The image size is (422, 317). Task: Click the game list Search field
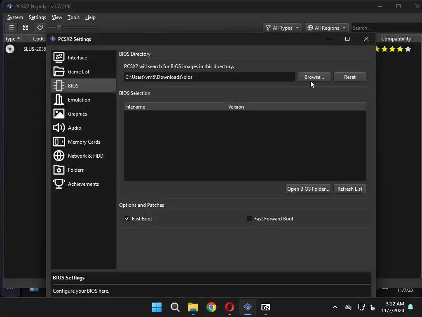[x=387, y=28]
